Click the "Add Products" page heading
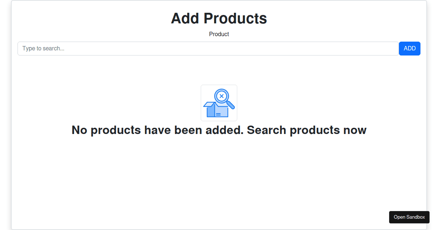Viewport: 438px width, 230px height. (x=219, y=18)
